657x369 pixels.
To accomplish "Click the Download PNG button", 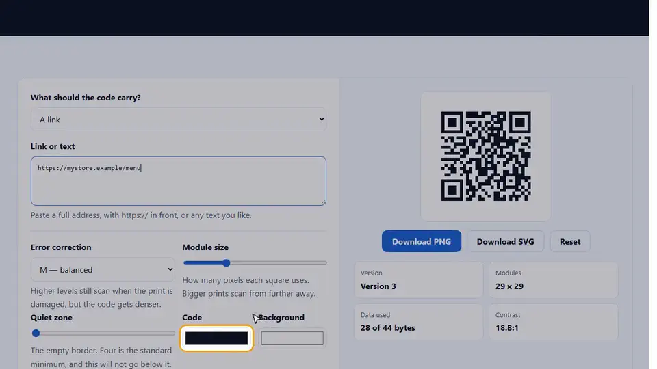I will pos(421,241).
